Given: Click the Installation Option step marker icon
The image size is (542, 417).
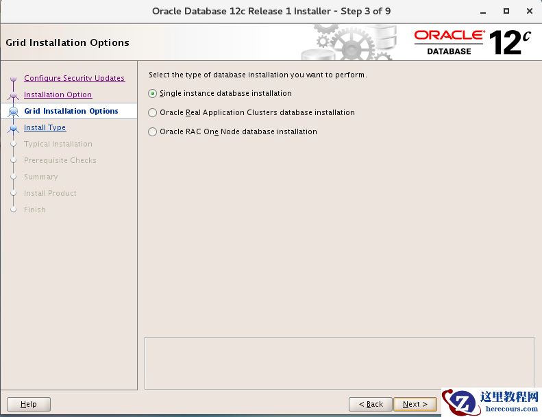Looking at the screenshot, I should click(14, 95).
